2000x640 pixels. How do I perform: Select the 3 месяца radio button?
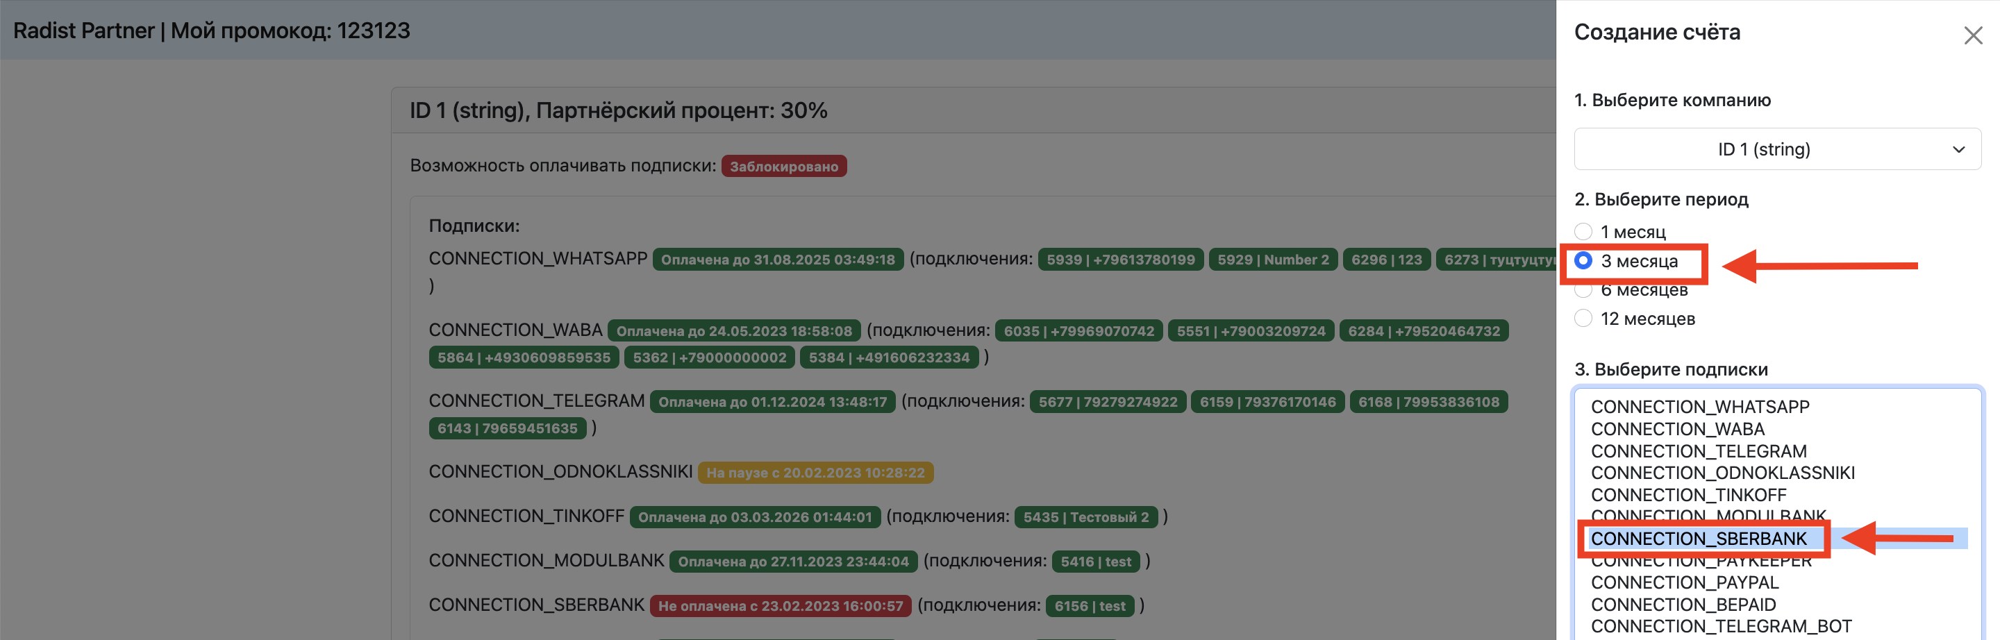pos(1583,262)
